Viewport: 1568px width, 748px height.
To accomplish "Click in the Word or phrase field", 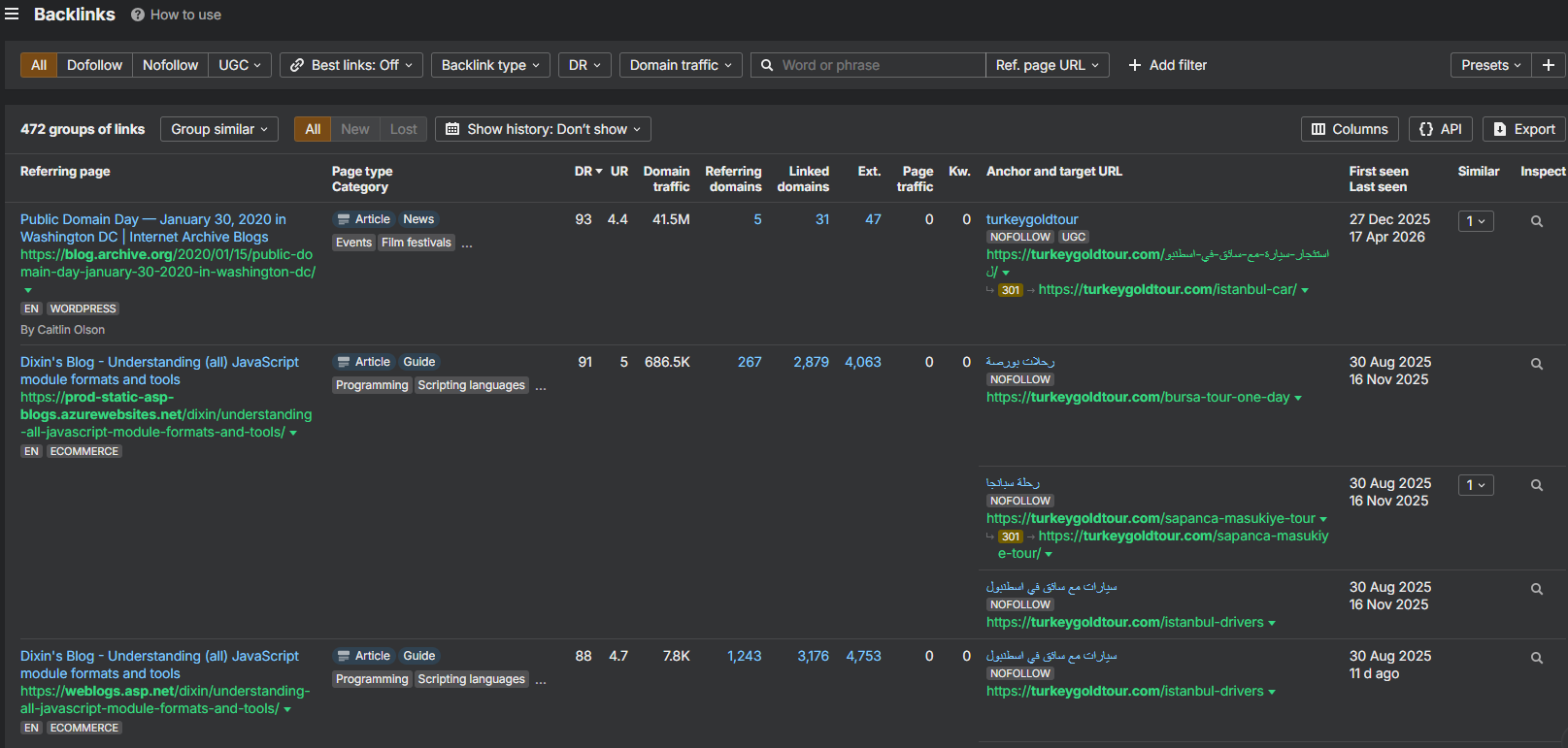I will pos(868,65).
